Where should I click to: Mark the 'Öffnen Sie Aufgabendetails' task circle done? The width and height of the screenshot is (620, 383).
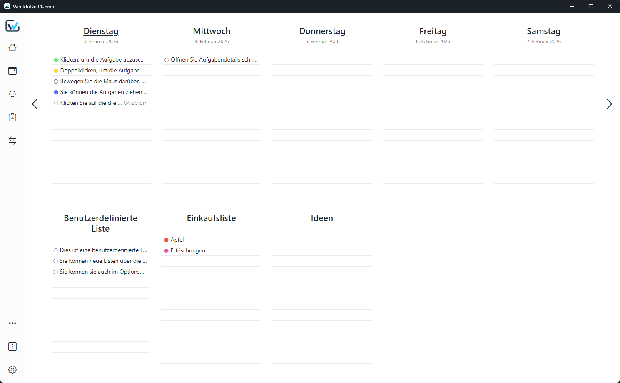pyautogui.click(x=167, y=60)
